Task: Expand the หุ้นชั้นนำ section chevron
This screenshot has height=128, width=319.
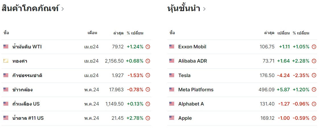Action: 204,9
